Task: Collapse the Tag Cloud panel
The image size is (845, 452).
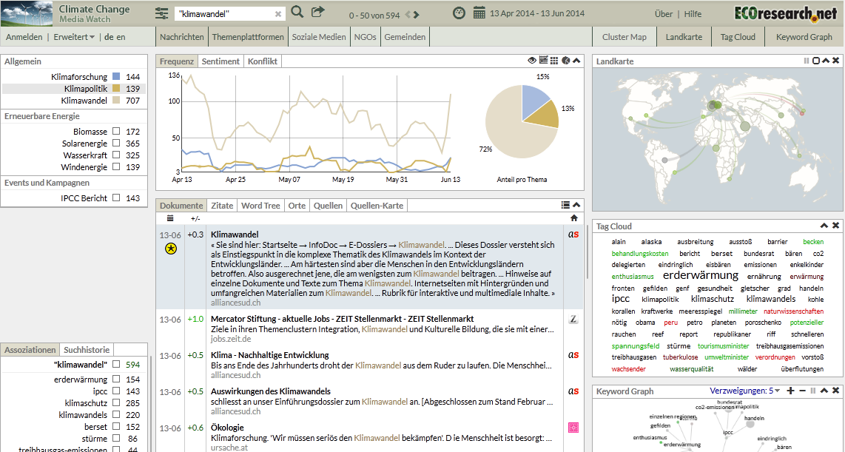Action: 824,226
